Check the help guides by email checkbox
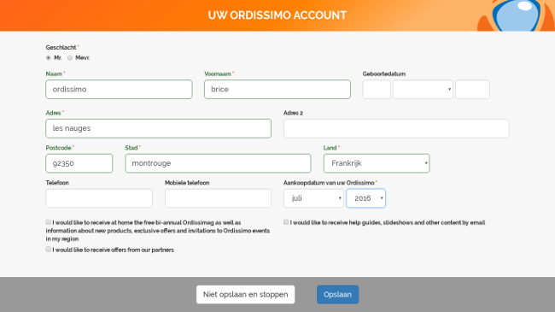555x312 pixels. 286,222
